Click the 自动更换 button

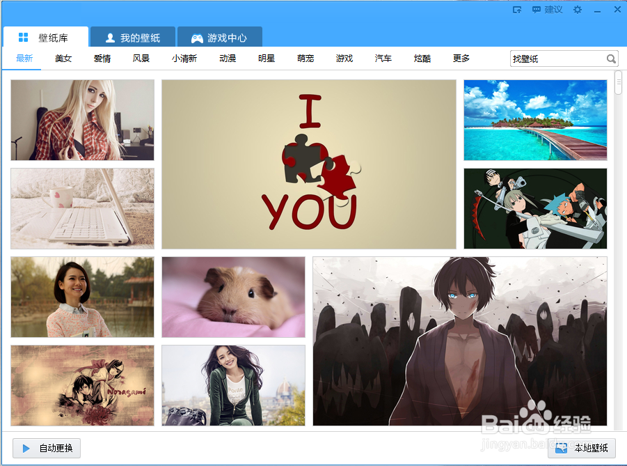(46, 449)
